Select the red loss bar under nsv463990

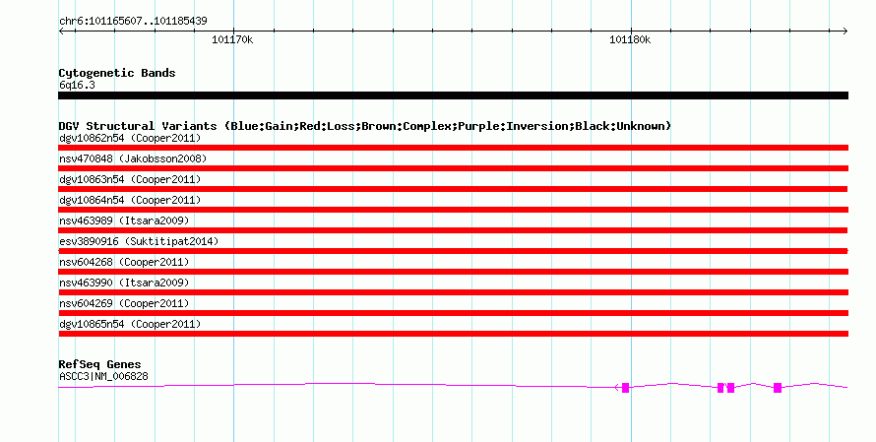pos(453,292)
